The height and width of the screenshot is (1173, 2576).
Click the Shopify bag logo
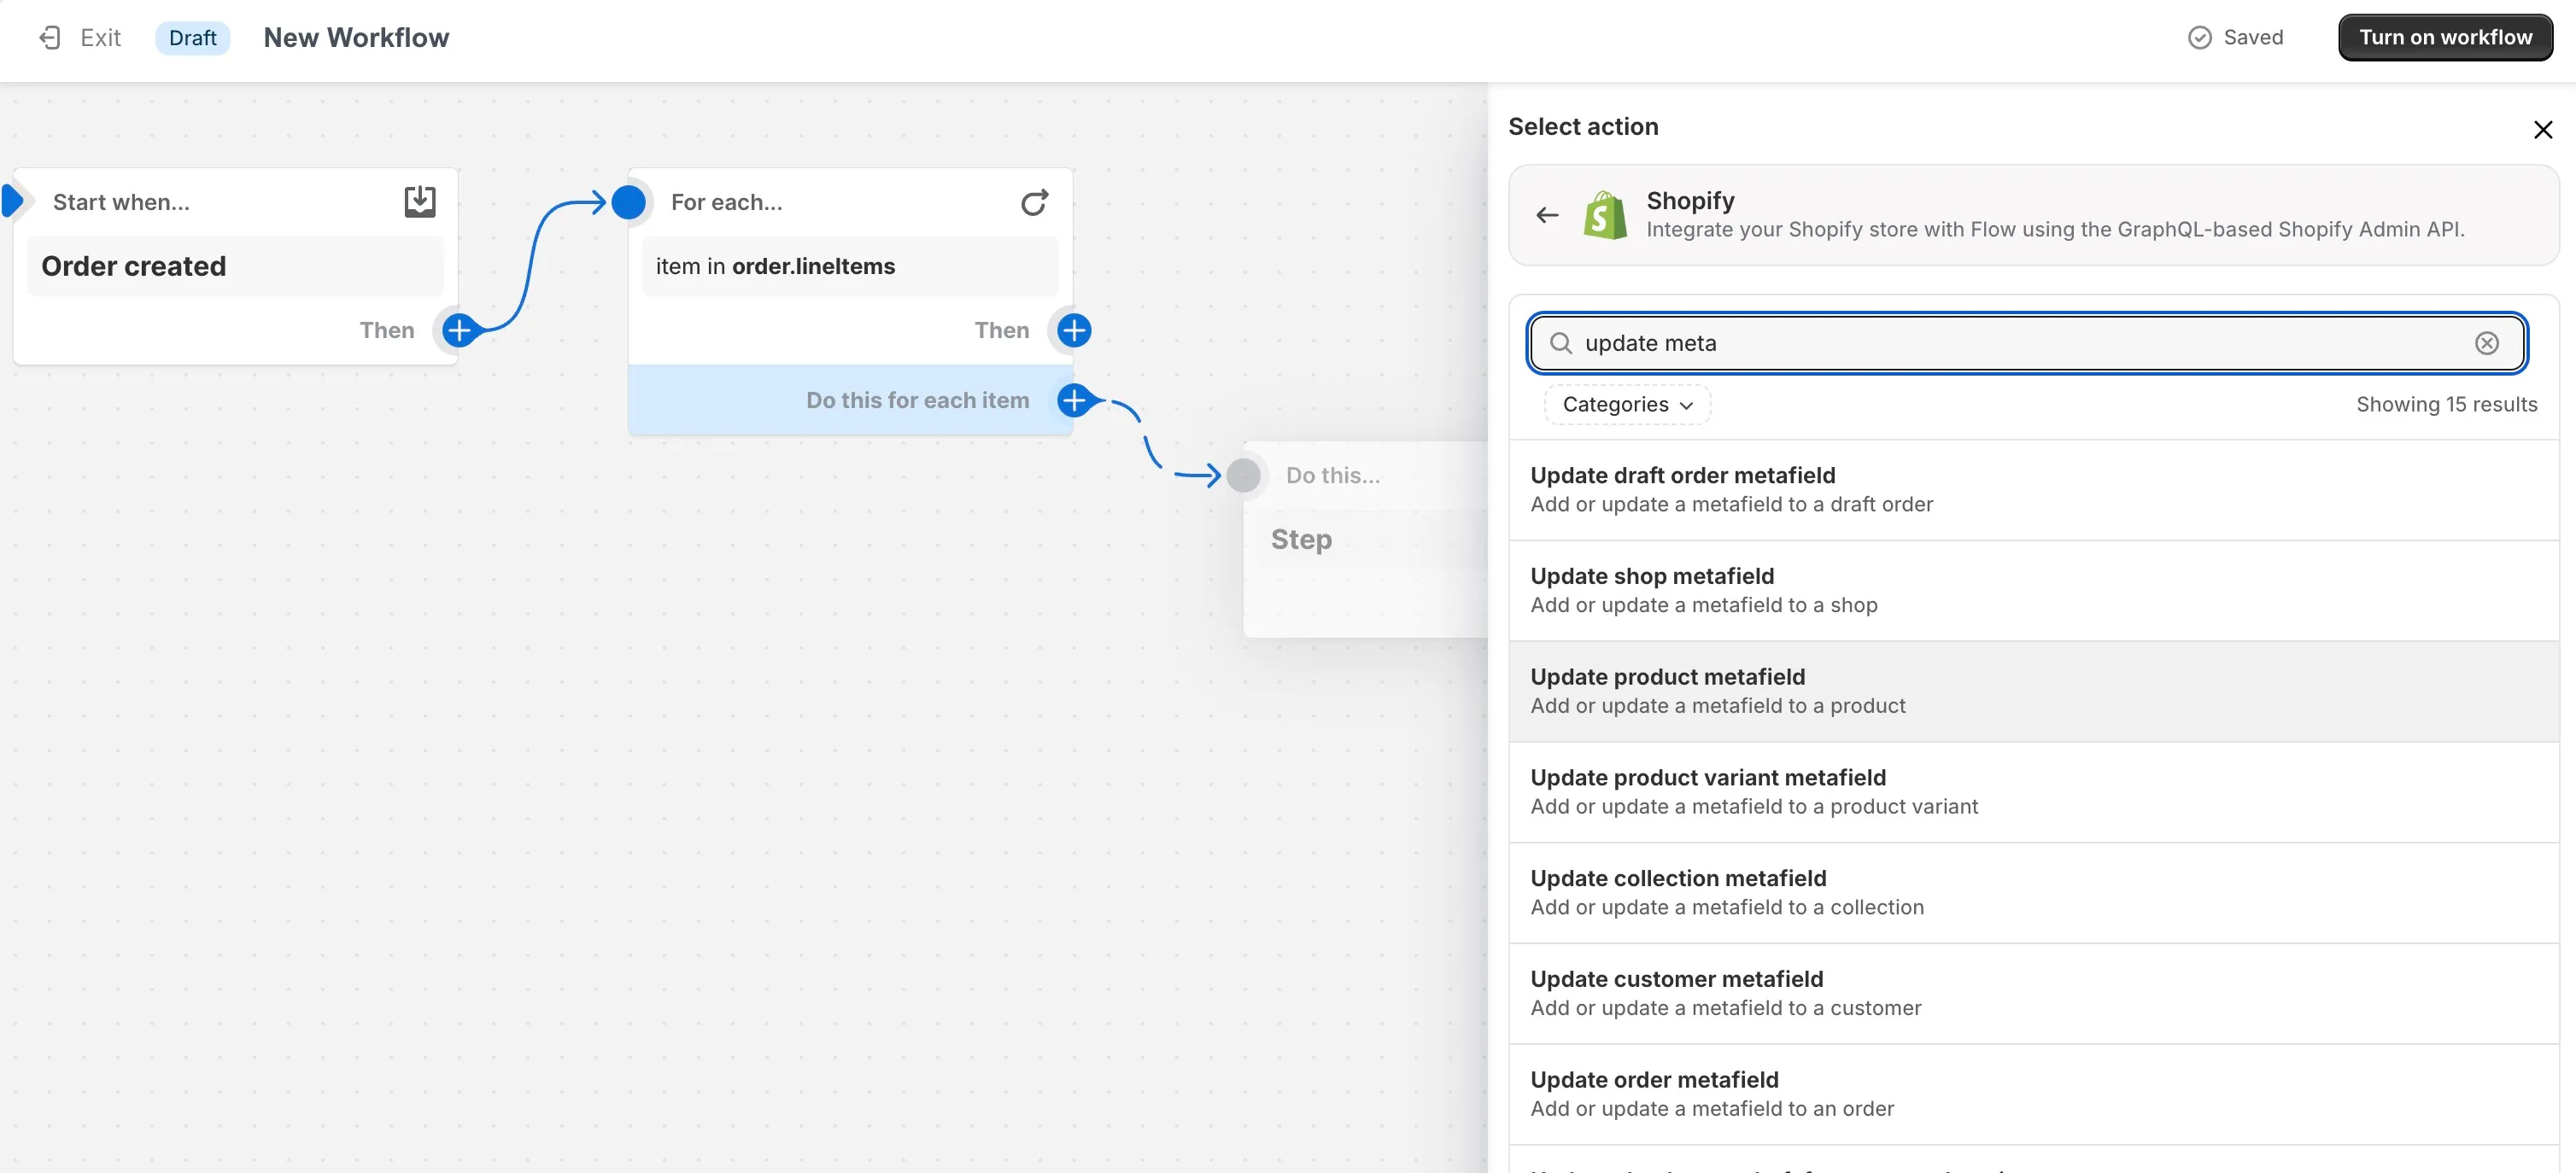[1605, 215]
